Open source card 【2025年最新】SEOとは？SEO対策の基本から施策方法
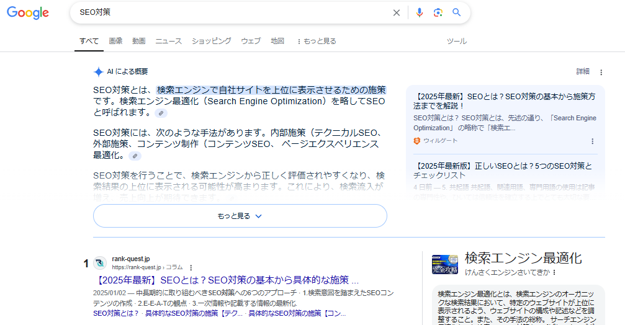Viewport: 625px width, 325px height. point(504,101)
